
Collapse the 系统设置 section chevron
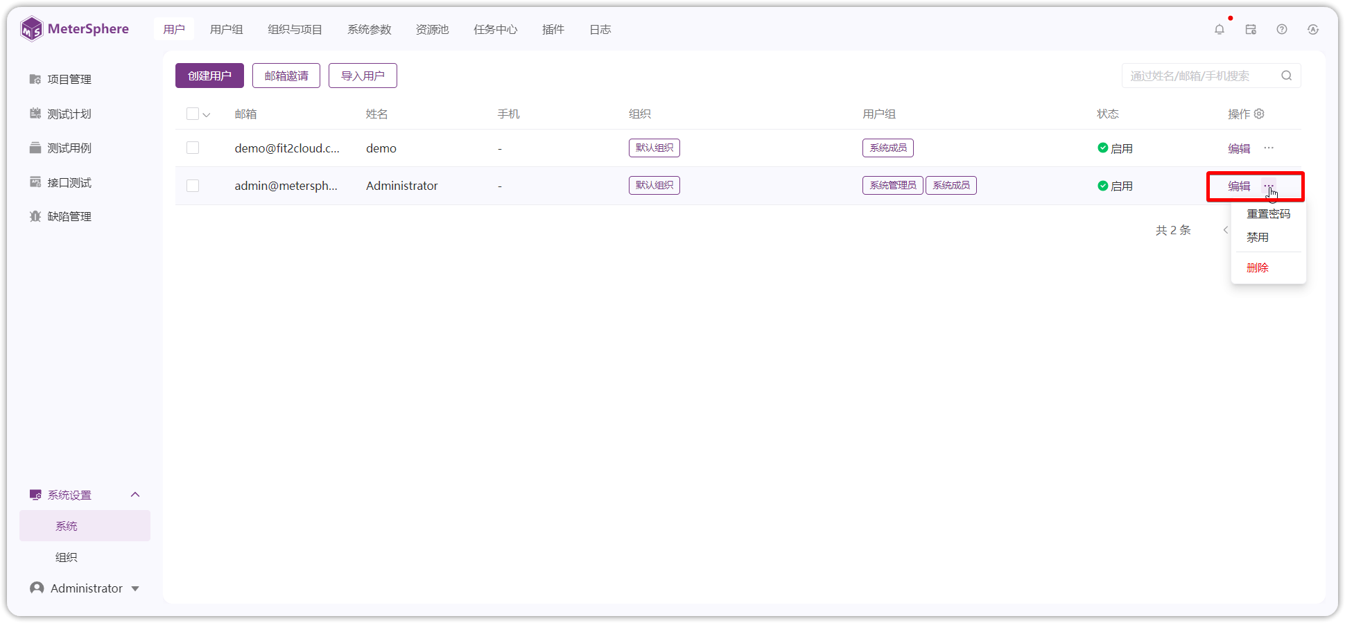point(135,495)
